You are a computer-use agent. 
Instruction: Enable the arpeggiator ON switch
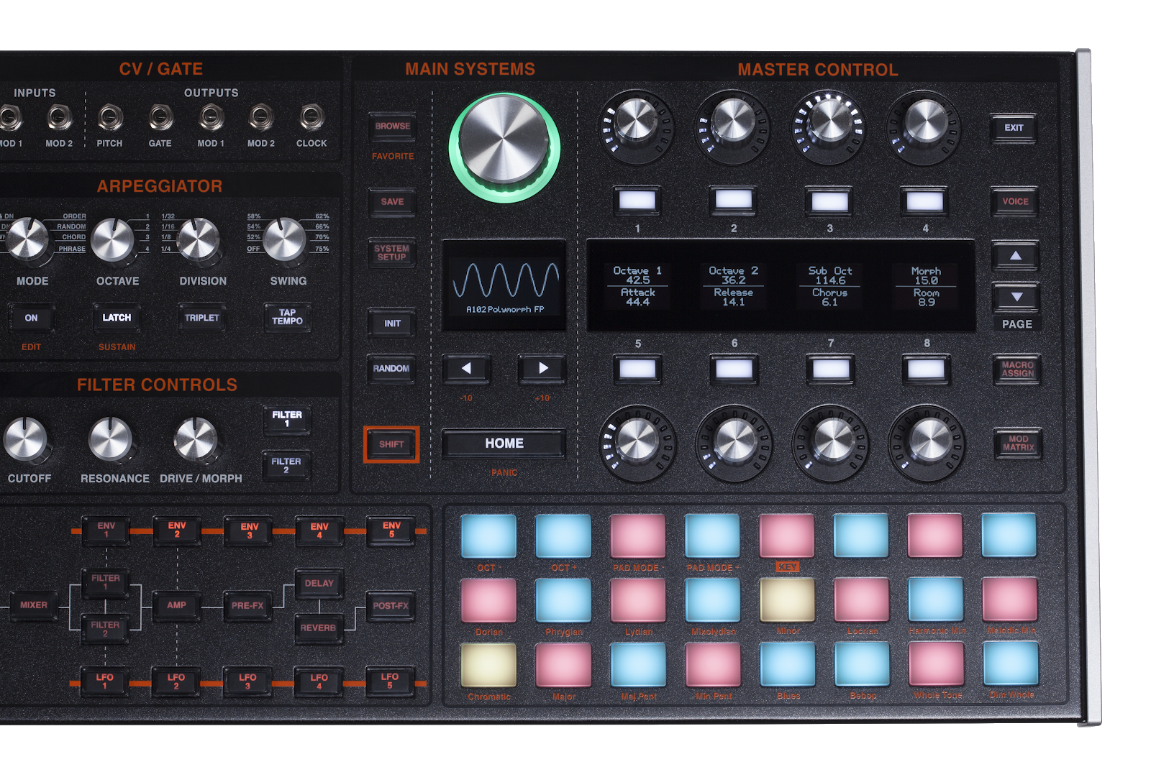(32, 318)
